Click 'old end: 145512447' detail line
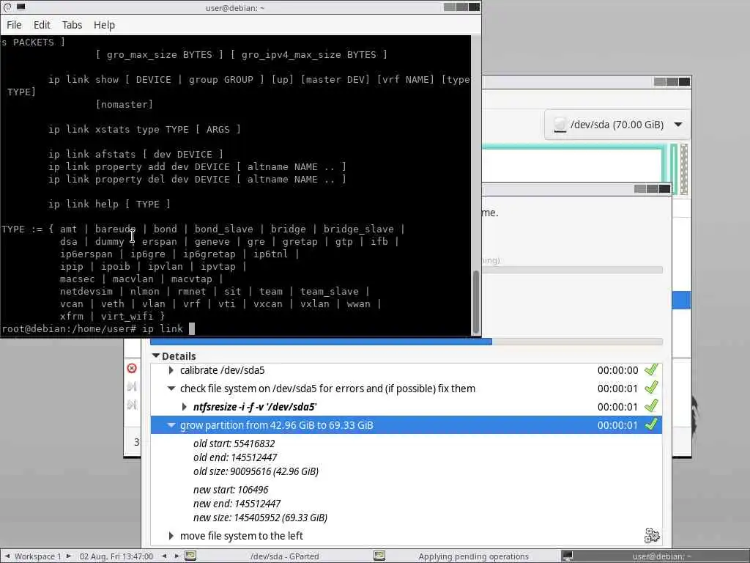This screenshot has width=750, height=563. (x=235, y=457)
